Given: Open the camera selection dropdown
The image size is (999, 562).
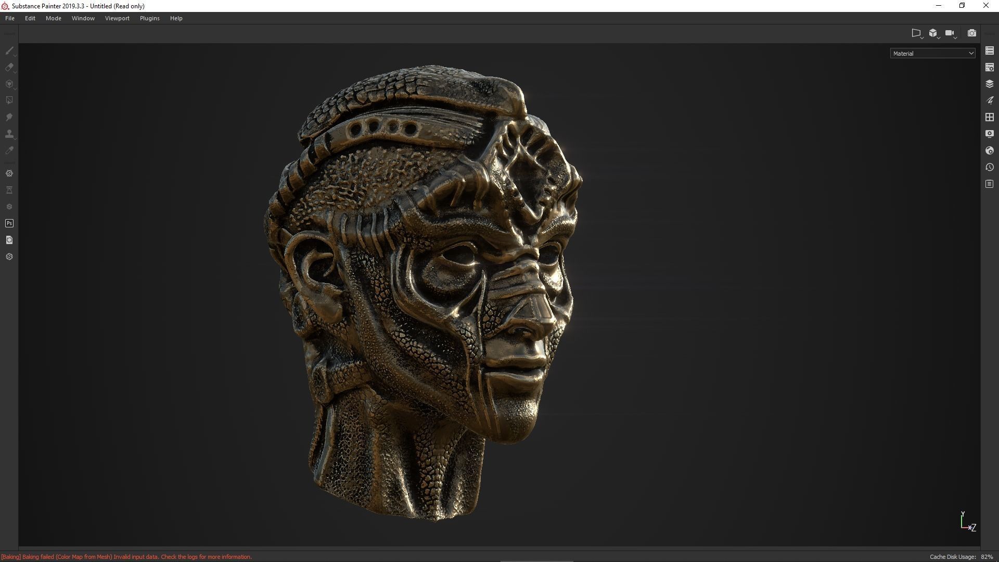Looking at the screenshot, I should pos(951,33).
